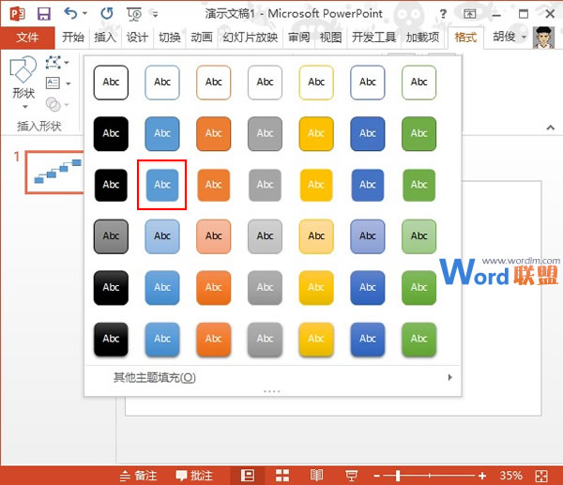Collapse the ribbon with the chevron arrow
This screenshot has width=563, height=485.
(x=551, y=128)
